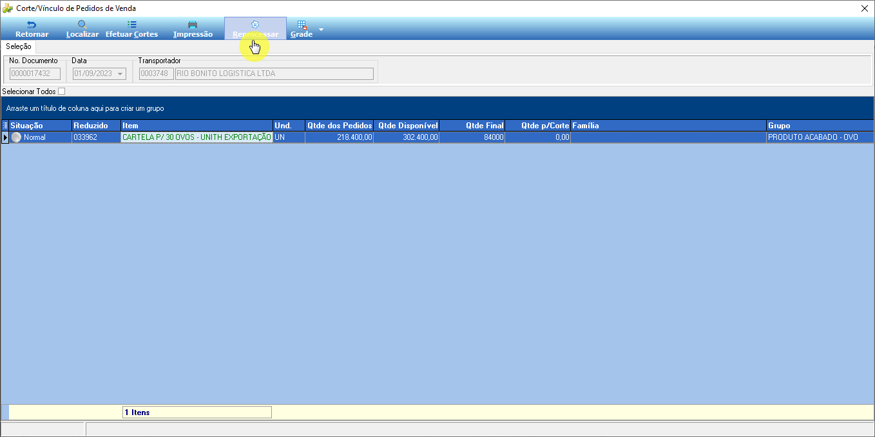The image size is (875, 437).
Task: Expand the Grade dropdown arrow
Action: [321, 30]
